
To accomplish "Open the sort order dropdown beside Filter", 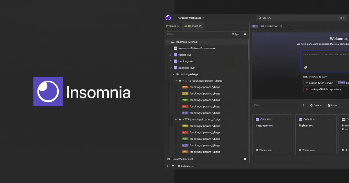I will click(x=303, y=105).
